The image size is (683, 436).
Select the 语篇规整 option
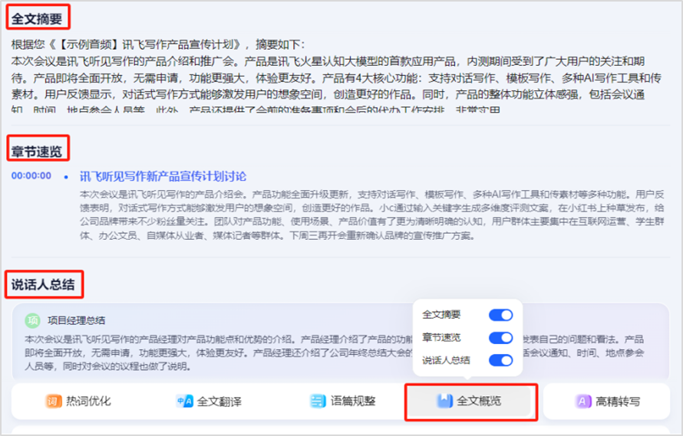(x=343, y=401)
